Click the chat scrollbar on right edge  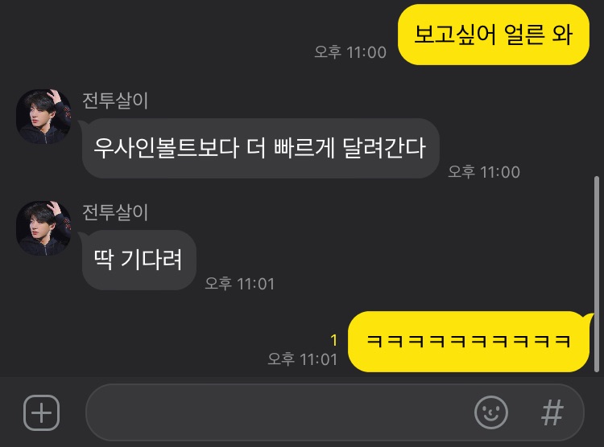click(597, 274)
